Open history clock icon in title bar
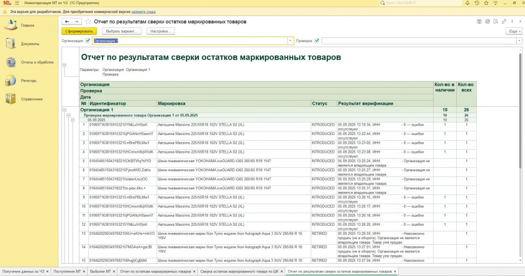 click(477, 3)
